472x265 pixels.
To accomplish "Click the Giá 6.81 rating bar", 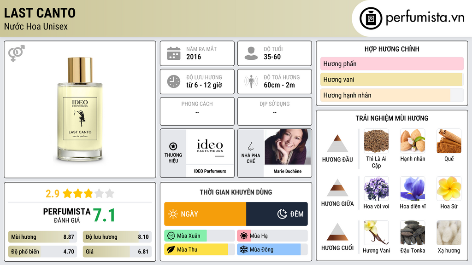I will click(117, 252).
